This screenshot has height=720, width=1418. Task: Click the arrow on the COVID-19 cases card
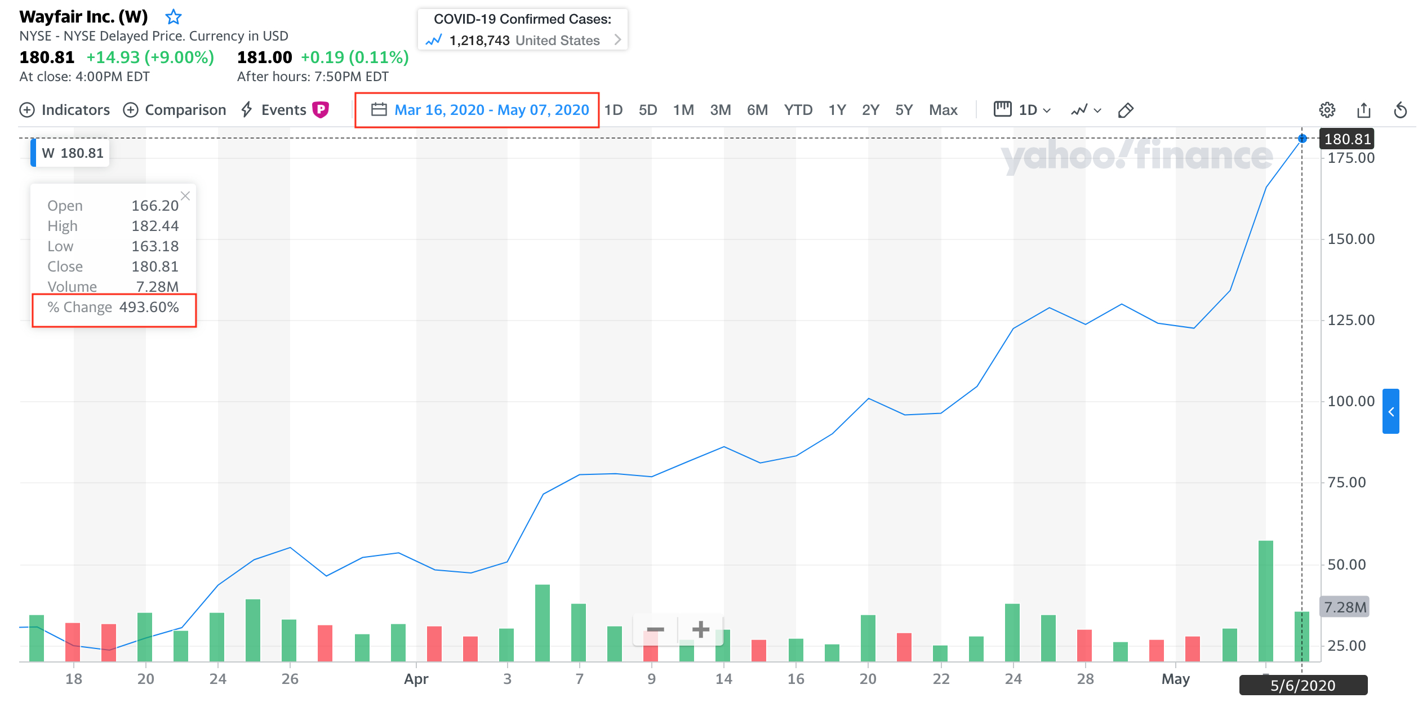pyautogui.click(x=617, y=40)
